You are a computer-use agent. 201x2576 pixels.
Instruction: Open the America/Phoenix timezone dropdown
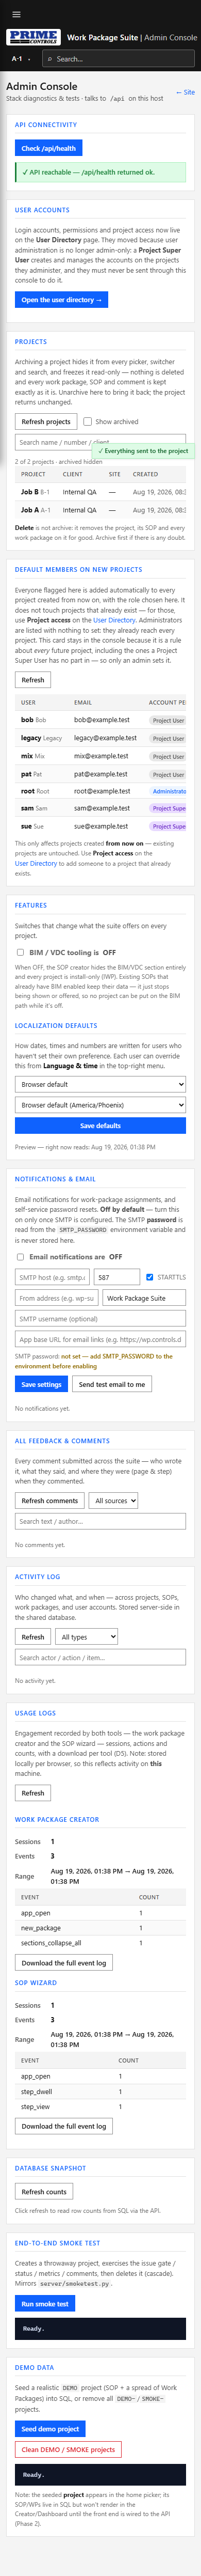(x=100, y=1105)
